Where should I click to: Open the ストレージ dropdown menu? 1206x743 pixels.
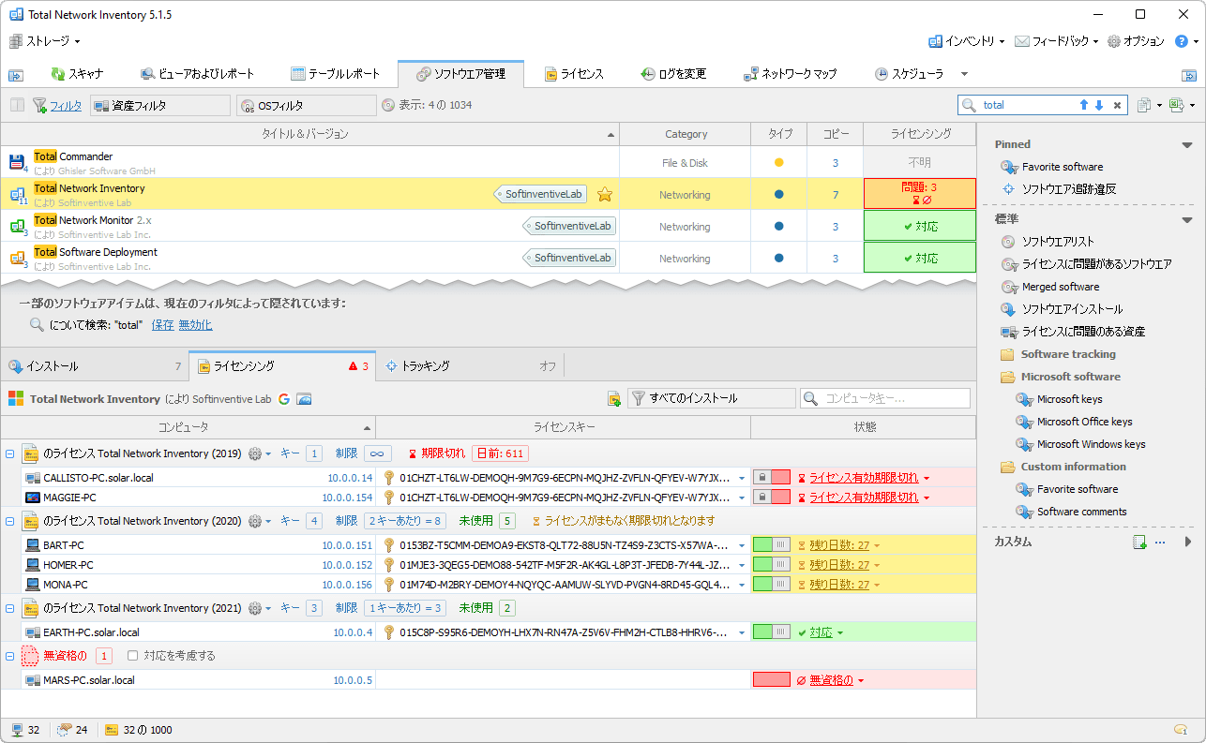[45, 41]
